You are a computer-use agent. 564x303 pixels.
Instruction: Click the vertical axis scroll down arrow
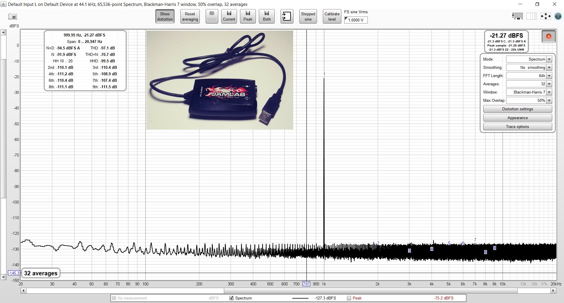[4, 277]
